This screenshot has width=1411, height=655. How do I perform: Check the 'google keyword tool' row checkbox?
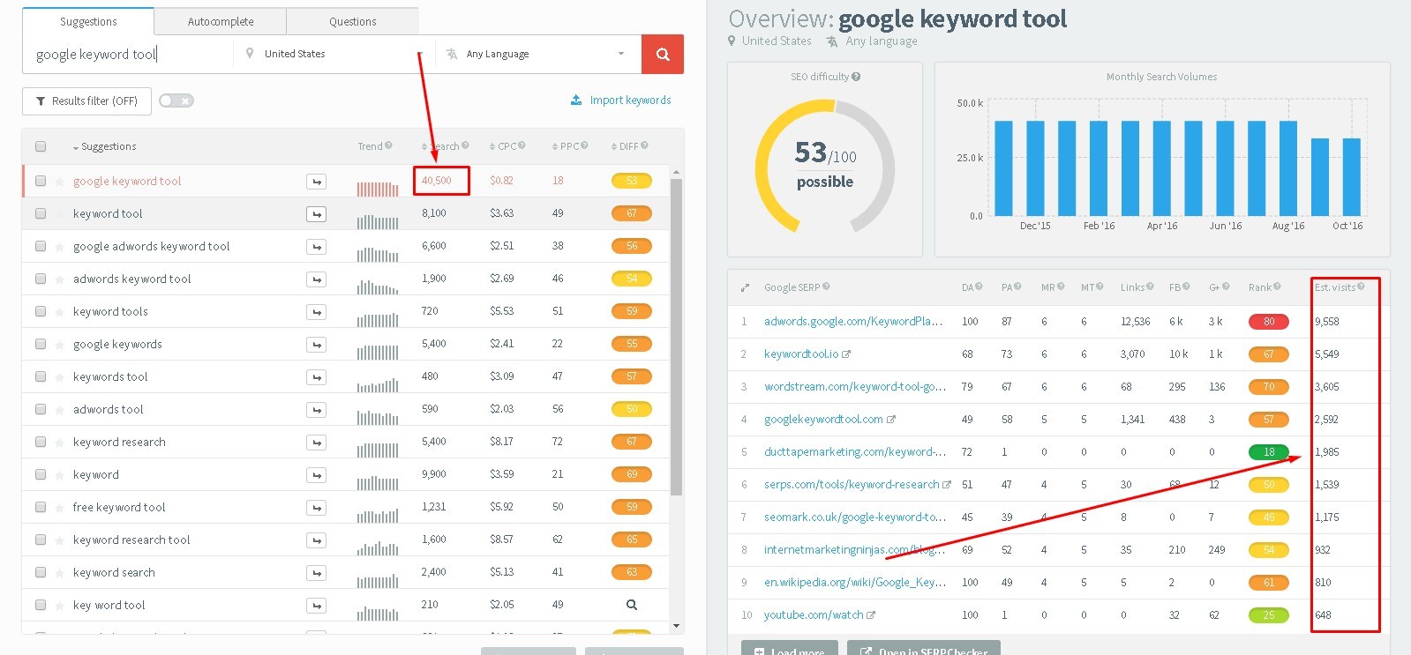(x=41, y=181)
